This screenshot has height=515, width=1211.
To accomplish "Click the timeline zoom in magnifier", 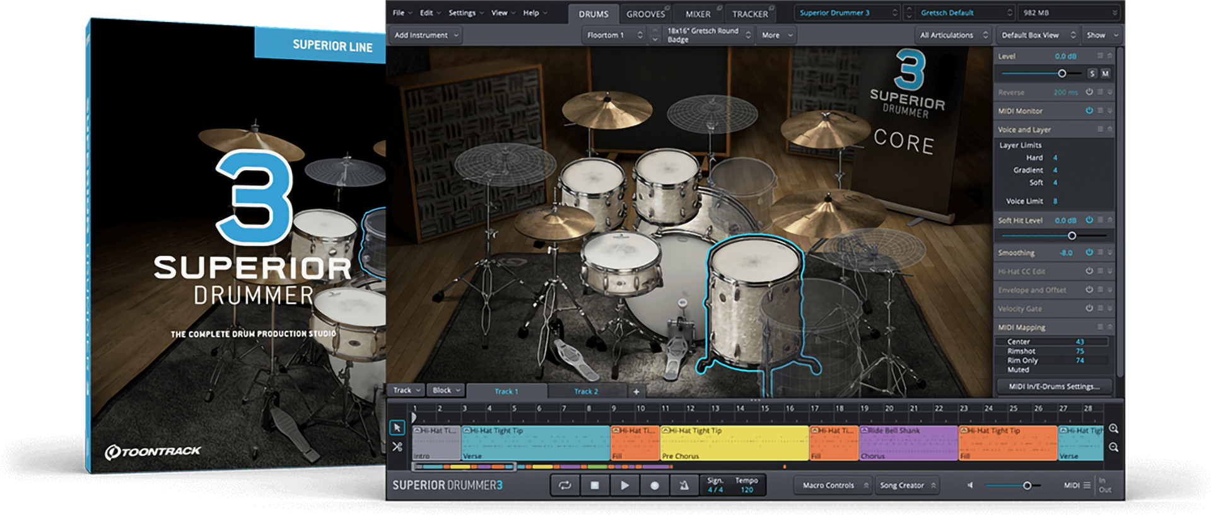I will coord(1114,429).
